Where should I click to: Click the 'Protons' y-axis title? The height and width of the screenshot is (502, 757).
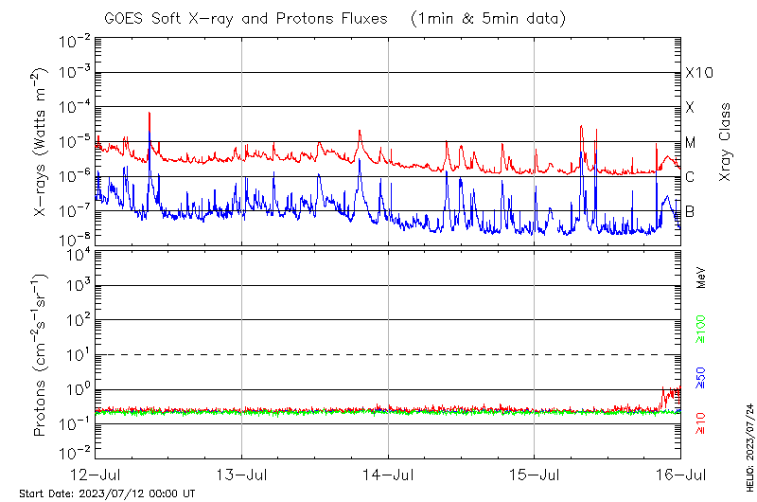41,355
